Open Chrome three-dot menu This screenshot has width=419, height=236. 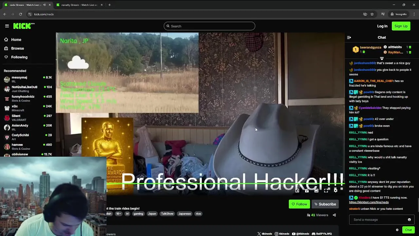(414, 14)
